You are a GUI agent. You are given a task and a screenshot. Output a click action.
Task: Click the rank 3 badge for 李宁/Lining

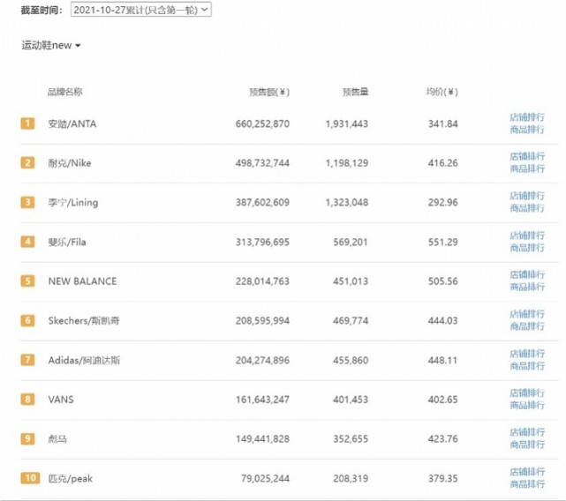pyautogui.click(x=27, y=202)
